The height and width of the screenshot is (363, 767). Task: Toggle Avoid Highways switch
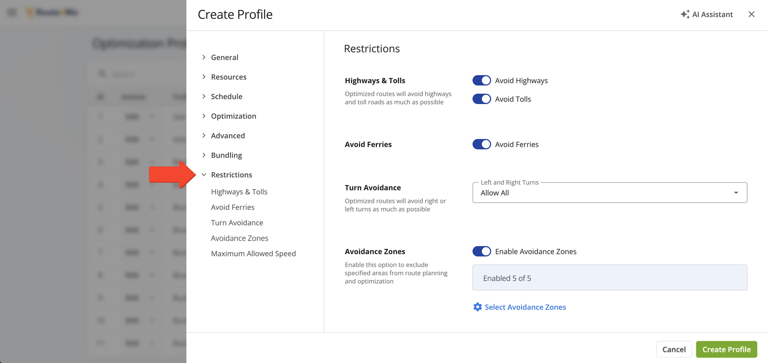[482, 81]
